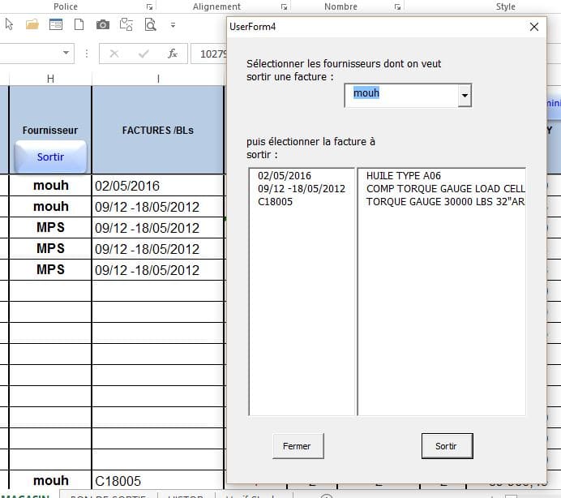Click the new blank document icon
The height and width of the screenshot is (498, 561).
pos(79,24)
